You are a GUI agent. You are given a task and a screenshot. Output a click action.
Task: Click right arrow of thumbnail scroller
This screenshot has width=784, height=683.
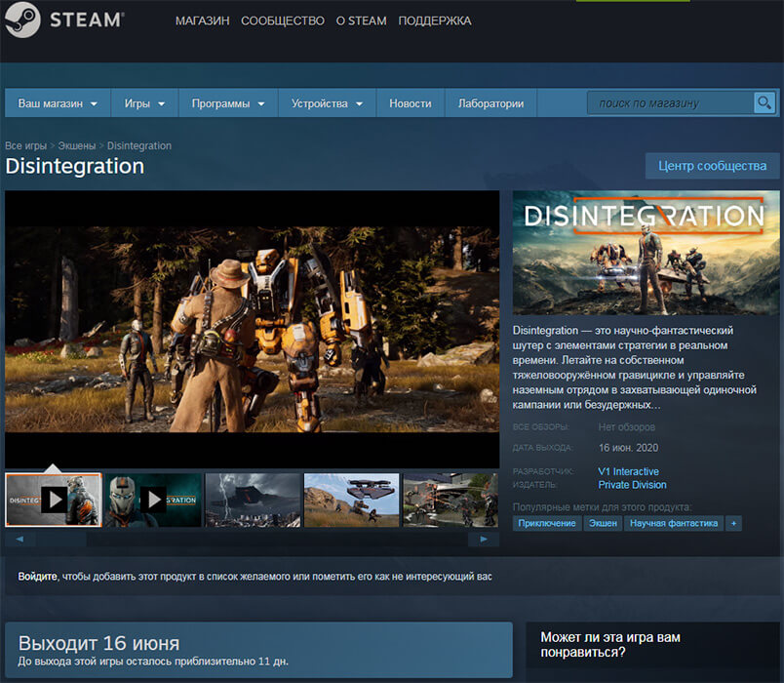[484, 539]
